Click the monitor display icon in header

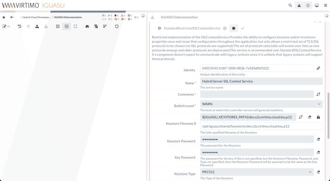pyautogui.click(x=317, y=5)
